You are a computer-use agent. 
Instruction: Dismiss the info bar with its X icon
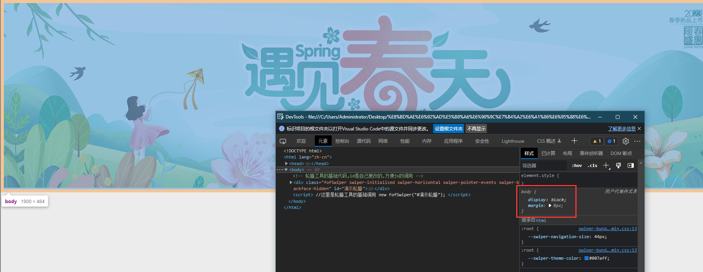(639, 128)
